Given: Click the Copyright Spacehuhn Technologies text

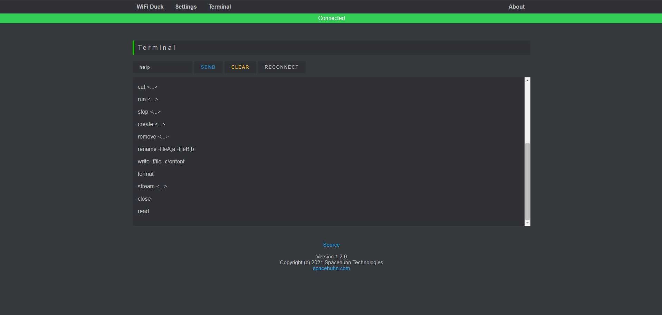Looking at the screenshot, I should click(x=331, y=262).
